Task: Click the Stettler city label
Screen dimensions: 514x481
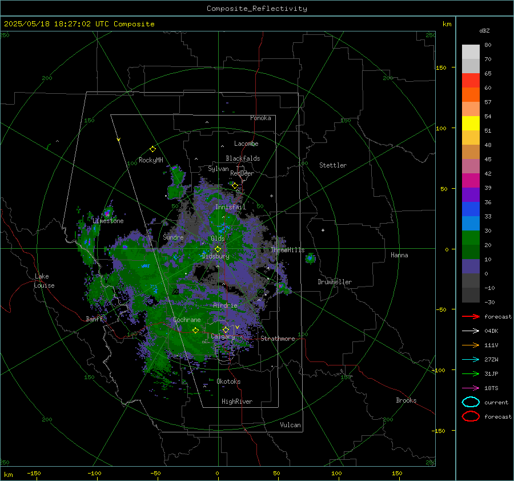Action: click(333, 165)
